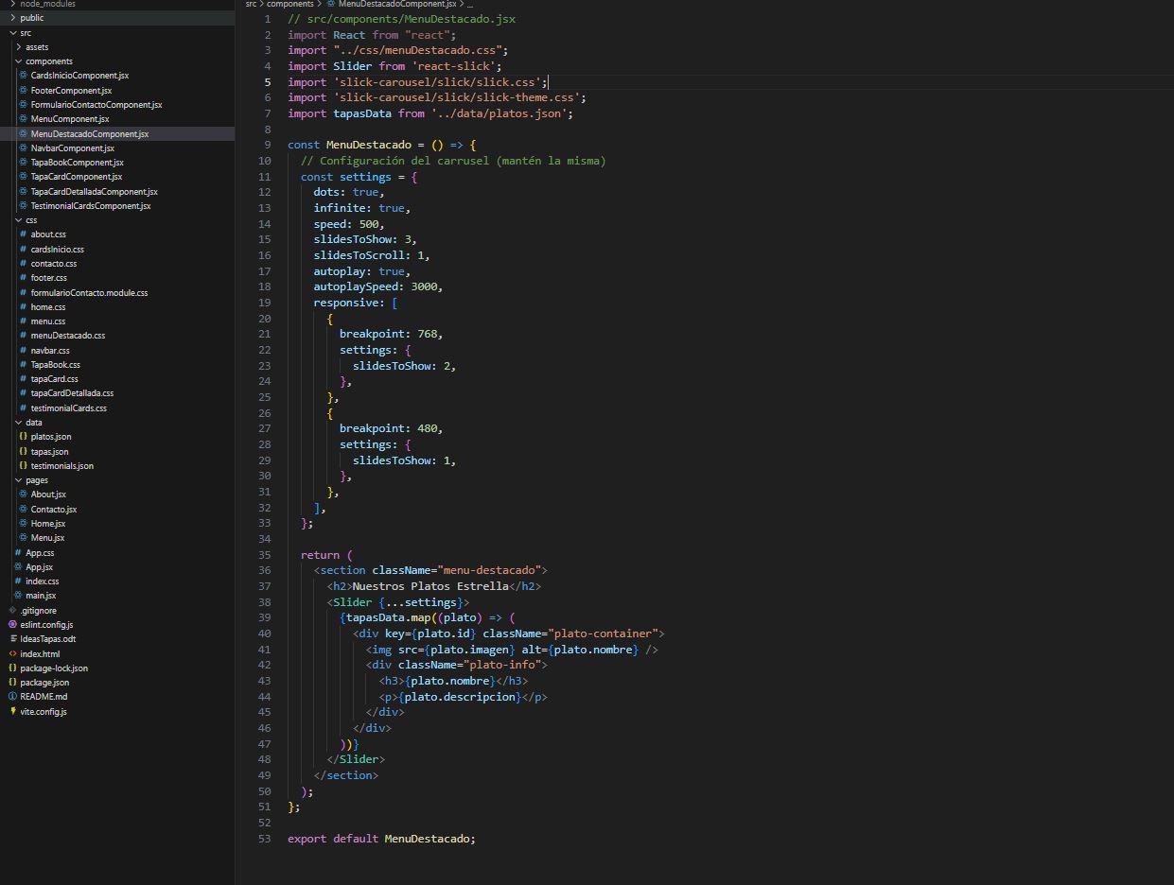Click the CSS hash icon beside testimonialCards.css
This screenshot has width=1174, height=885.
[x=23, y=408]
